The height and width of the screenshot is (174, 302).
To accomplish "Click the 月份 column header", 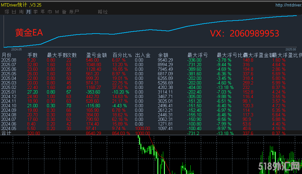I will pyautogui.click(x=6, y=55).
